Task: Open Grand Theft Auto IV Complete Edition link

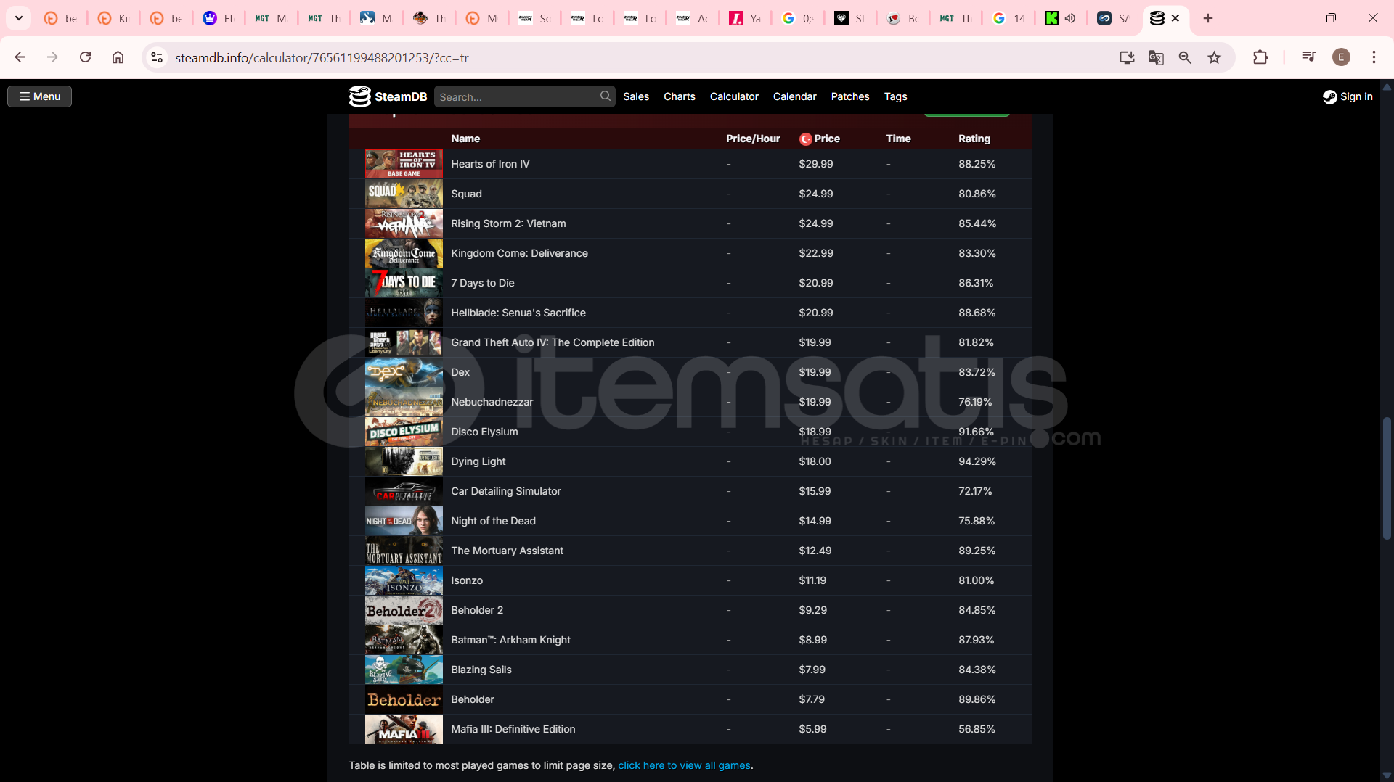Action: click(553, 342)
